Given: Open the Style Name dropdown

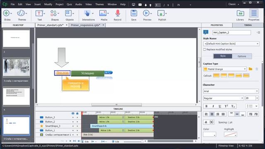Looking at the screenshot, I should (231, 44).
